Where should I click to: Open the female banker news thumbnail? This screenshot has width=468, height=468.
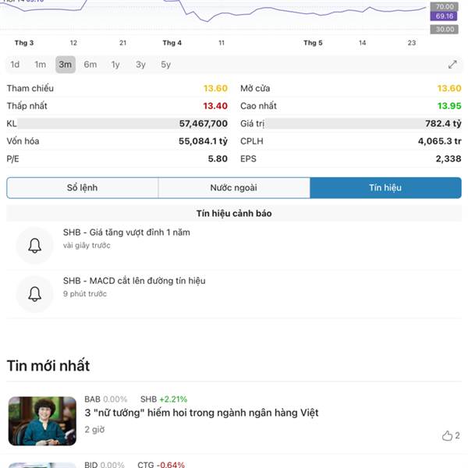42,421
